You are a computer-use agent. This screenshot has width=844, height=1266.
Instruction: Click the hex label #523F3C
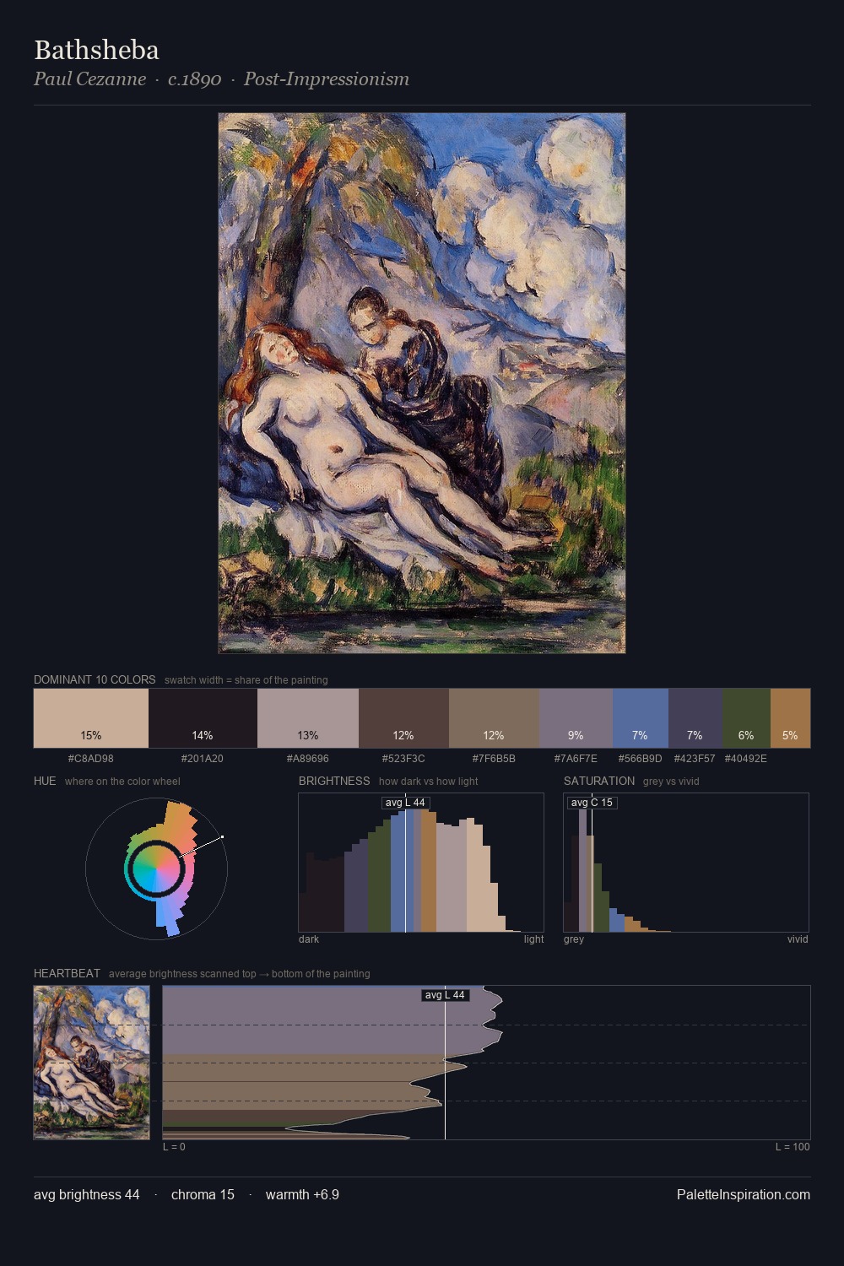403,759
